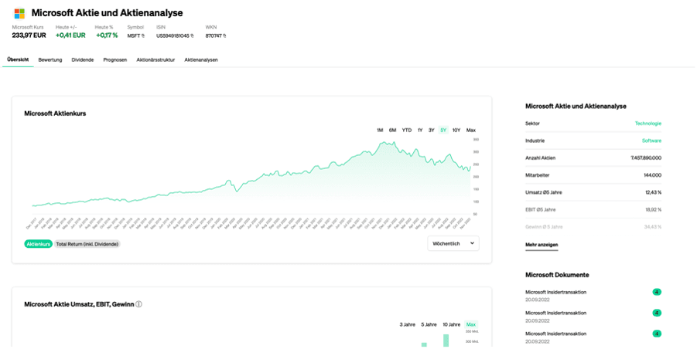Select the 1M chart range

point(380,130)
